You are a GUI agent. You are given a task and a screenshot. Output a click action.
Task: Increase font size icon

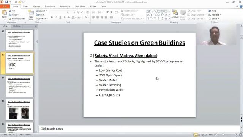(x=78, y=12)
